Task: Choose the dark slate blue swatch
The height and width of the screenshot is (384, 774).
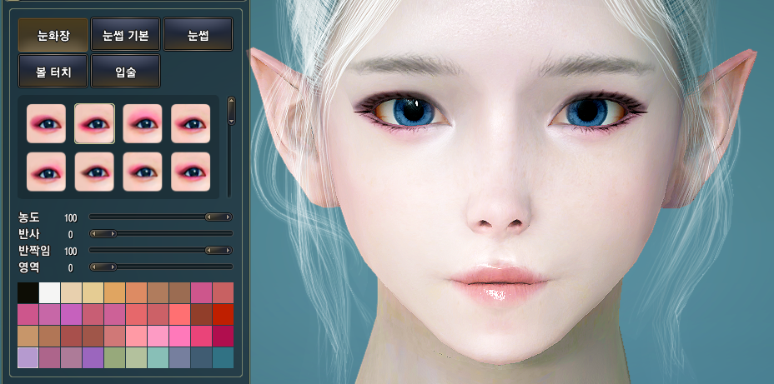Action: [x=201, y=358]
